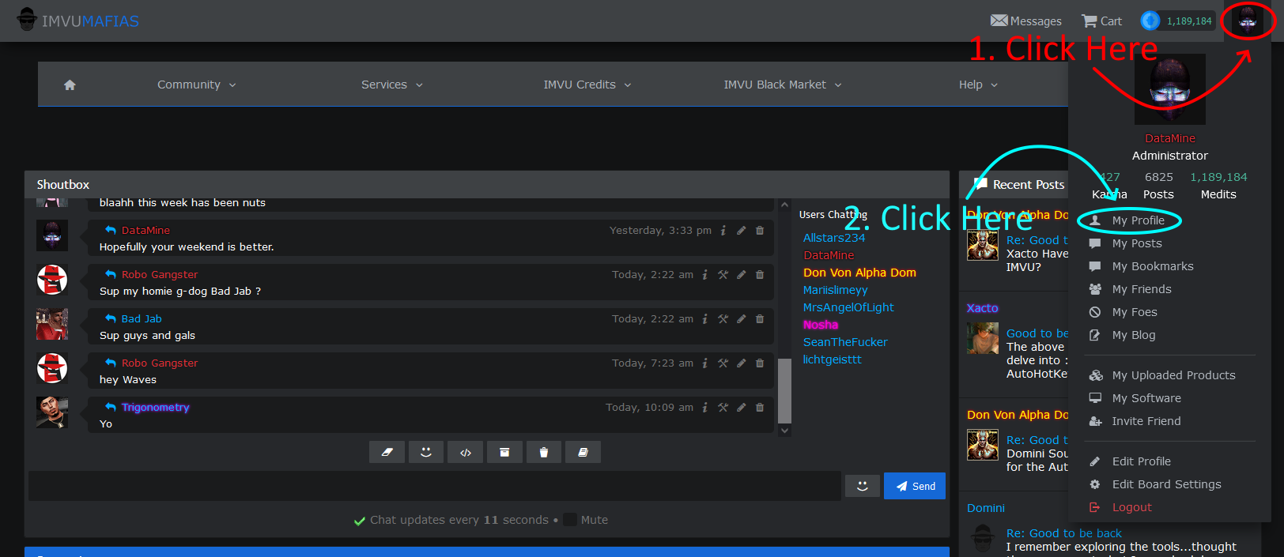Reply to DataMine's shout via arrow icon
This screenshot has width=1284, height=557.
pos(111,230)
